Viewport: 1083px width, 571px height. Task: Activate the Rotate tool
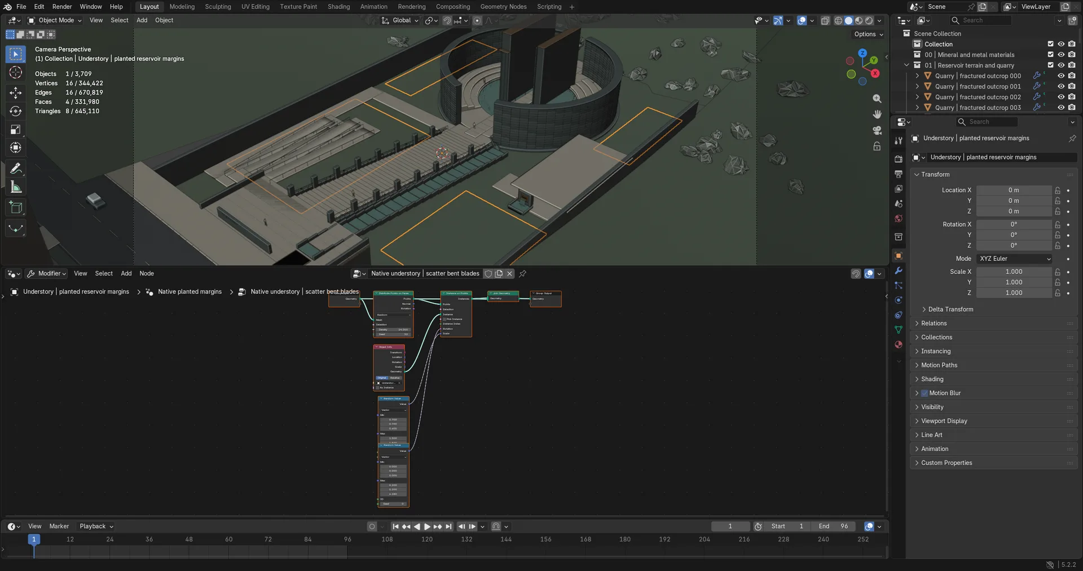16,111
